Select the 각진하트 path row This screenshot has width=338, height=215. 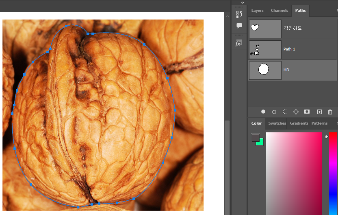292,29
